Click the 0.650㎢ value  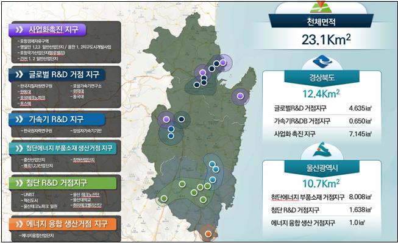tap(360, 121)
